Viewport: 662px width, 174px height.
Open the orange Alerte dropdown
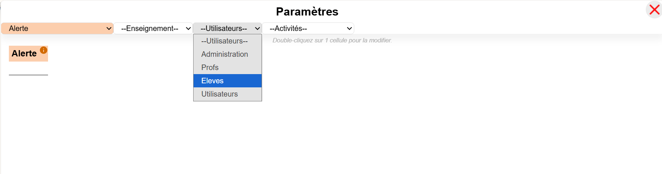click(57, 28)
